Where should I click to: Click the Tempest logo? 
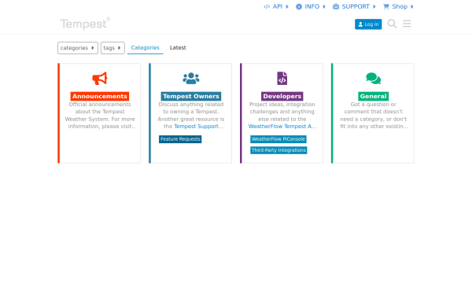click(x=85, y=24)
